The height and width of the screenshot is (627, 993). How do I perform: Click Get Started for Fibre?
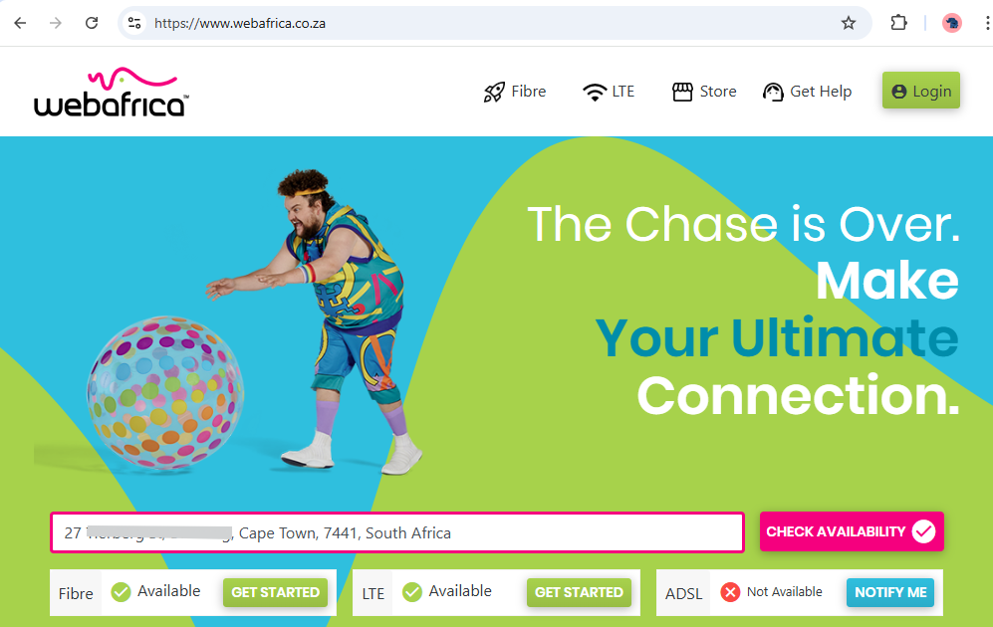coord(275,593)
